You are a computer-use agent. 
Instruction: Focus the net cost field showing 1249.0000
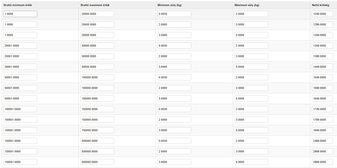[x=322, y=14]
